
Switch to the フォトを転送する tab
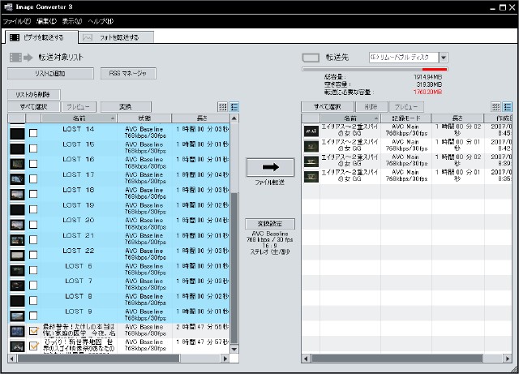[x=116, y=37]
